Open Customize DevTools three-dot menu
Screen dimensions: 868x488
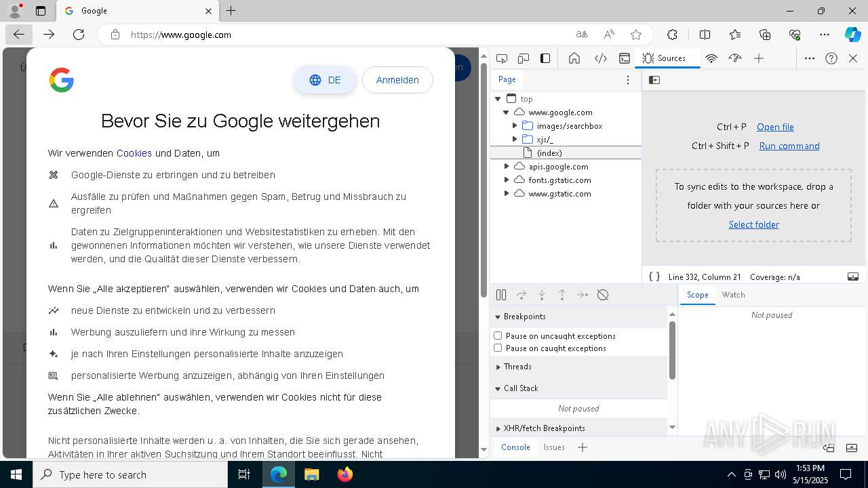coord(810,58)
